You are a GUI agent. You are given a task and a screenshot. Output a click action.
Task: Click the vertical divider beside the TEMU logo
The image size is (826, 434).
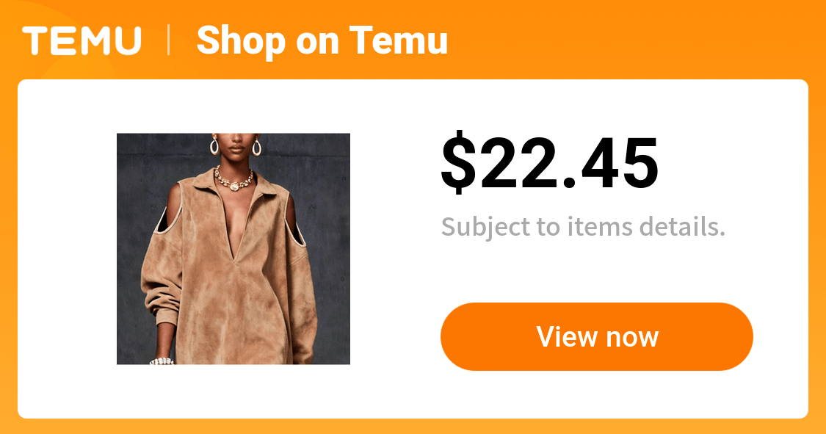169,40
